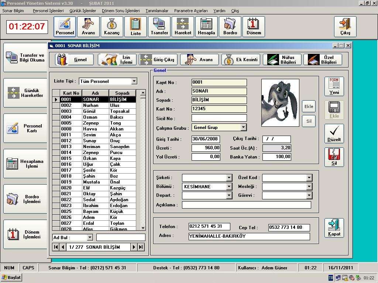Open the Dönem calendar icon
Screen dimensions: 378x283
pos(254,27)
